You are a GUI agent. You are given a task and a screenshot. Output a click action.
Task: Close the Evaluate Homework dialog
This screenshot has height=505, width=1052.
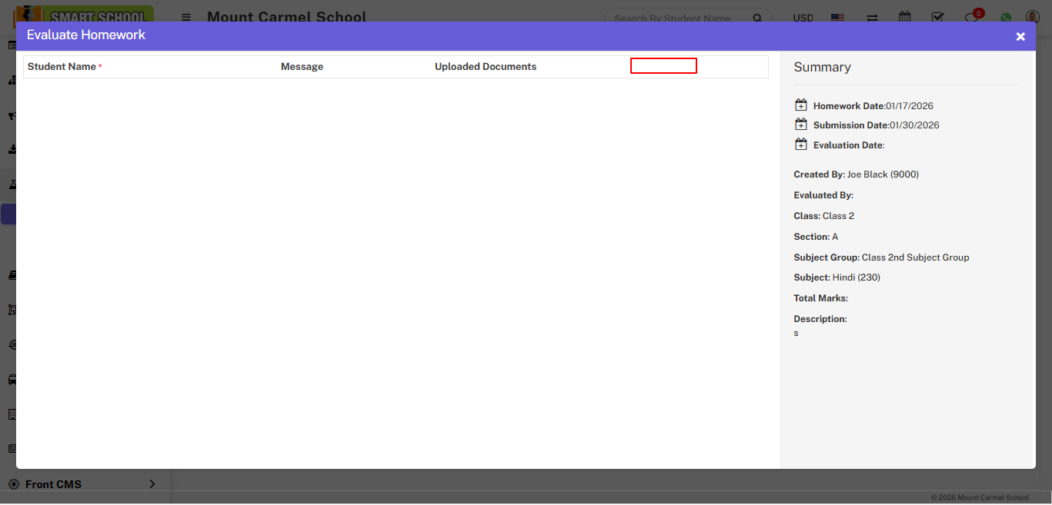(1020, 36)
